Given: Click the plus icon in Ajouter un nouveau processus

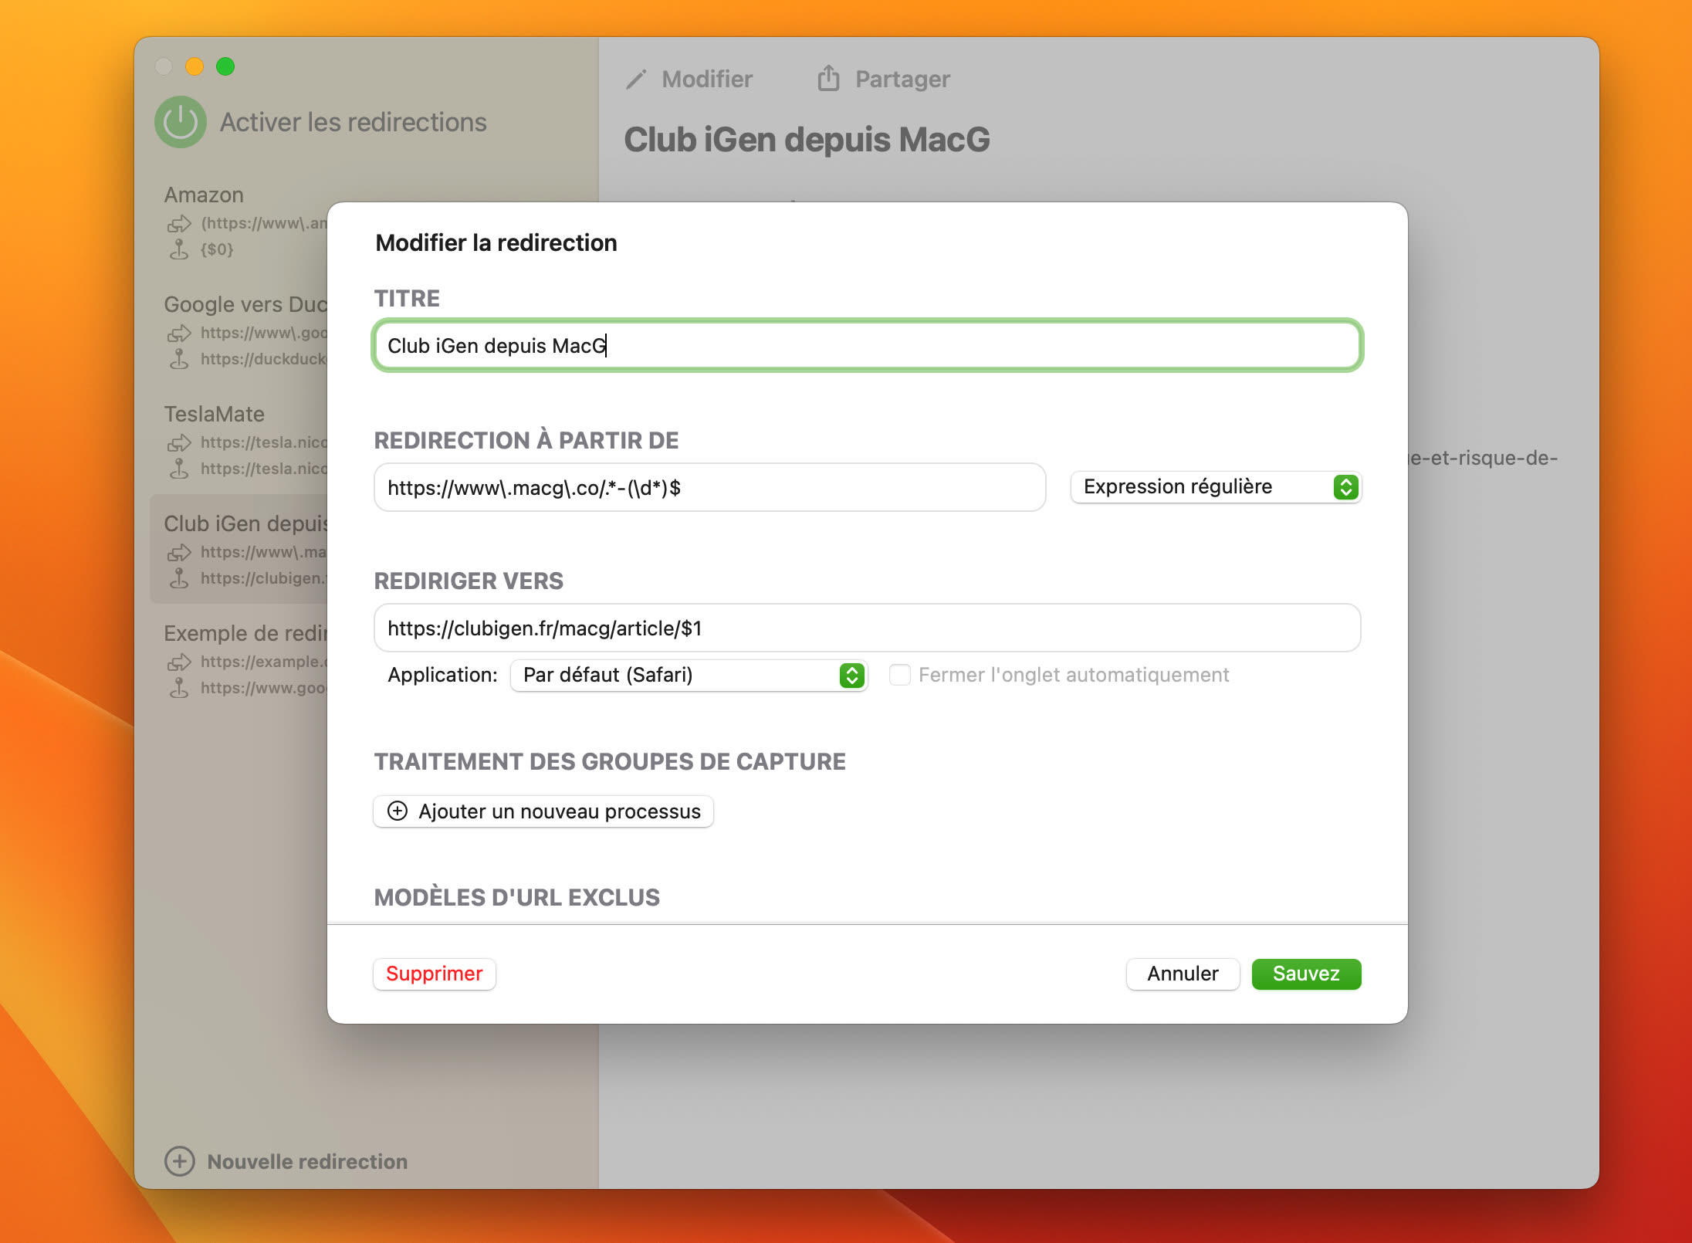Looking at the screenshot, I should tap(398, 811).
